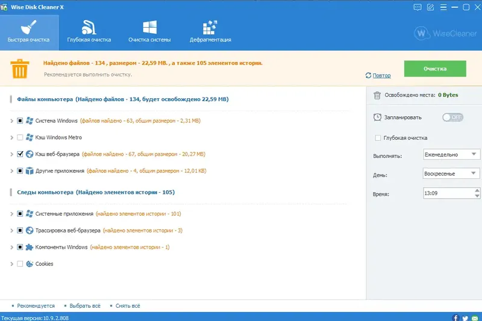482x321 pixels.
Task: Expand the Кэш веб-браузера row
Action: 11,154
